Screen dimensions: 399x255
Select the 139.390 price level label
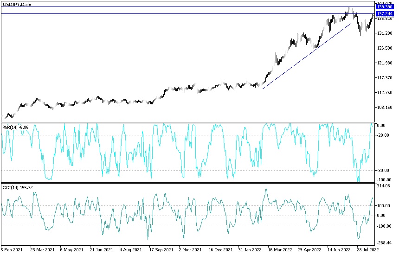point(385,7)
